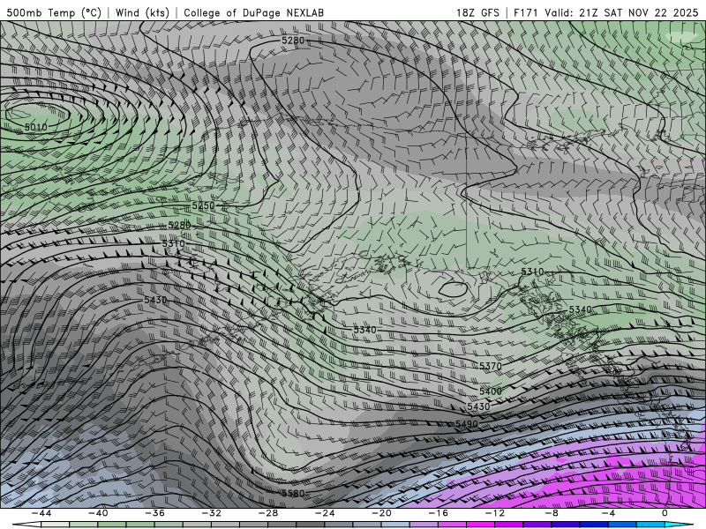Click the 0 colorbar tick label
The width and height of the screenshot is (706, 529).
[665, 513]
